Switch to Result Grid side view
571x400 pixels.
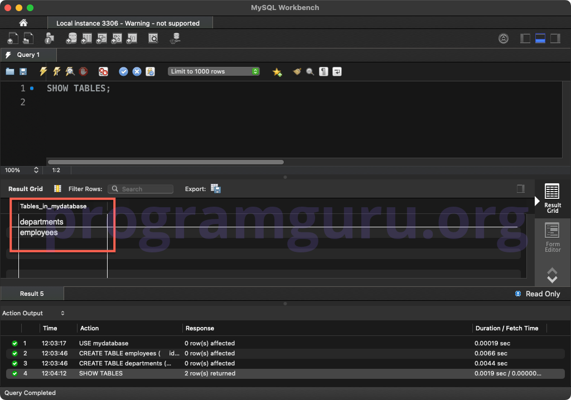553,198
